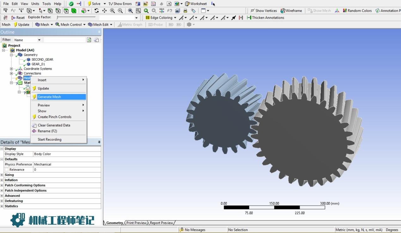Open the Units menu
This screenshot has height=233, width=401.
point(35,4)
